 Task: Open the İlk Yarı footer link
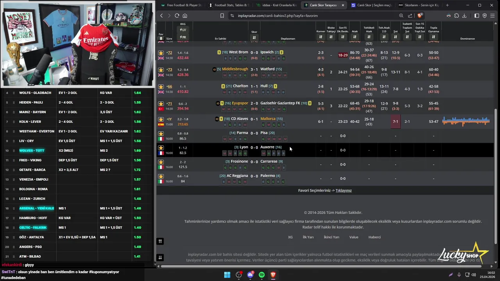pyautogui.click(x=308, y=237)
